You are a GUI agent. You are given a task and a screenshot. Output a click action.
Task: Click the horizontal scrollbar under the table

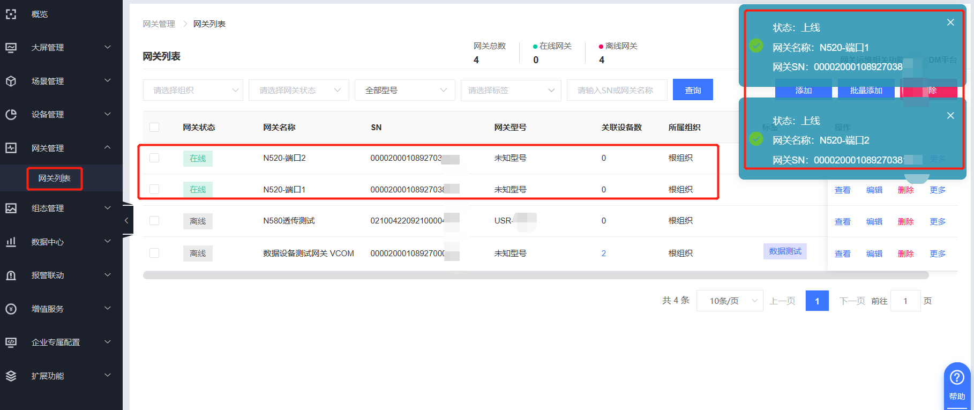(x=536, y=275)
